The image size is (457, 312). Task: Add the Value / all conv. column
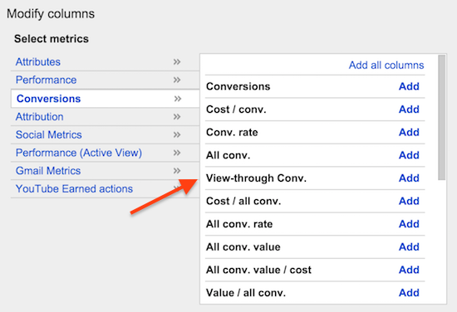(409, 293)
